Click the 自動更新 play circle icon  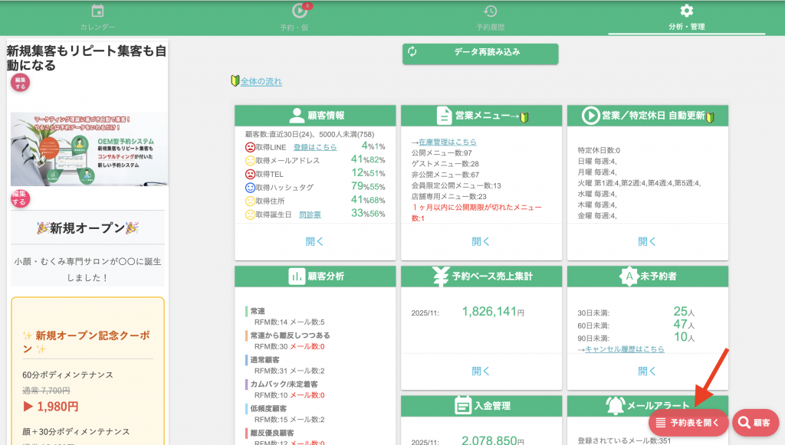pos(590,116)
